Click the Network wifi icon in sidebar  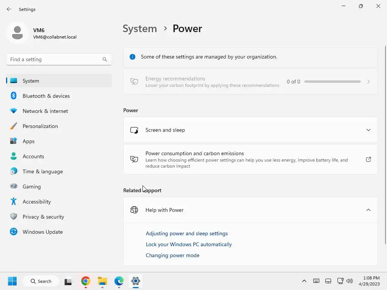coord(14,111)
